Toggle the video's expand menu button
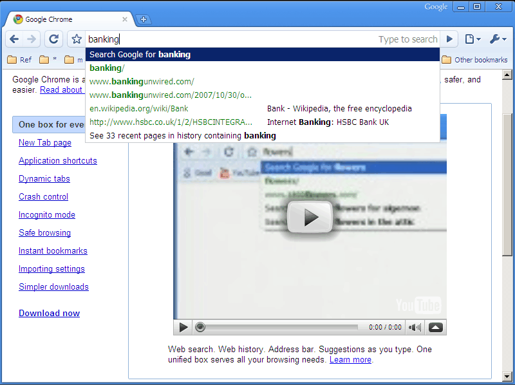This screenshot has height=385, width=515. pyautogui.click(x=436, y=327)
